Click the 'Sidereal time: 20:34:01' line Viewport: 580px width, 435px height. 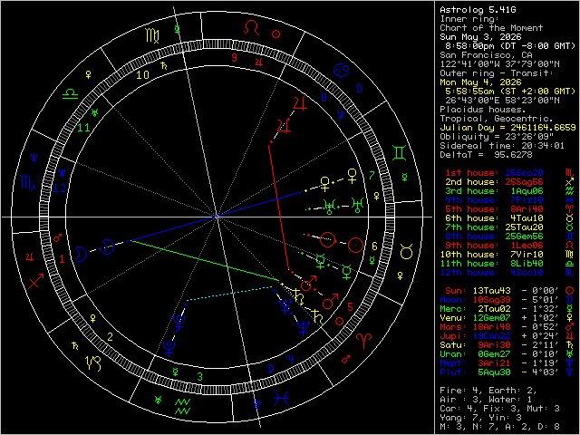[x=502, y=146]
